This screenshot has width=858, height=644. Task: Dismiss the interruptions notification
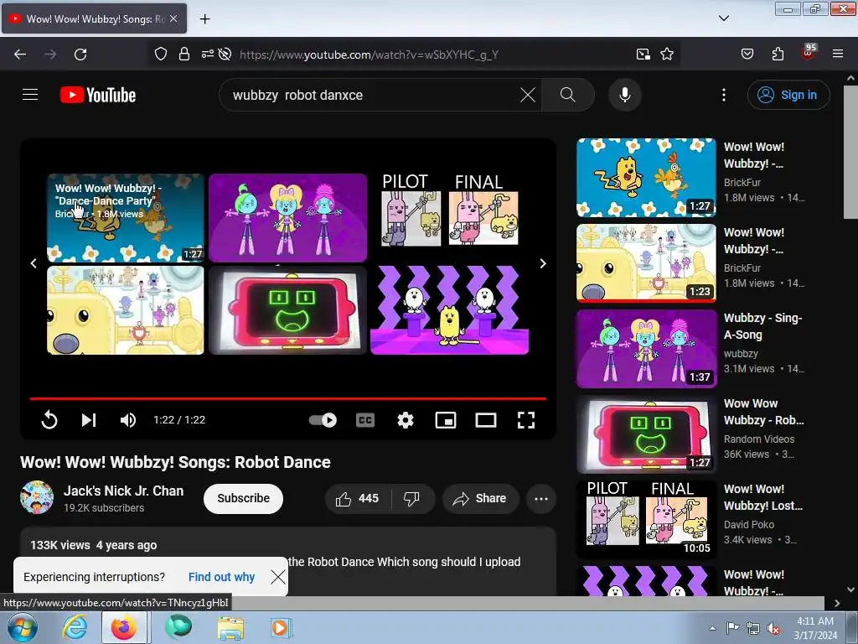[278, 577]
